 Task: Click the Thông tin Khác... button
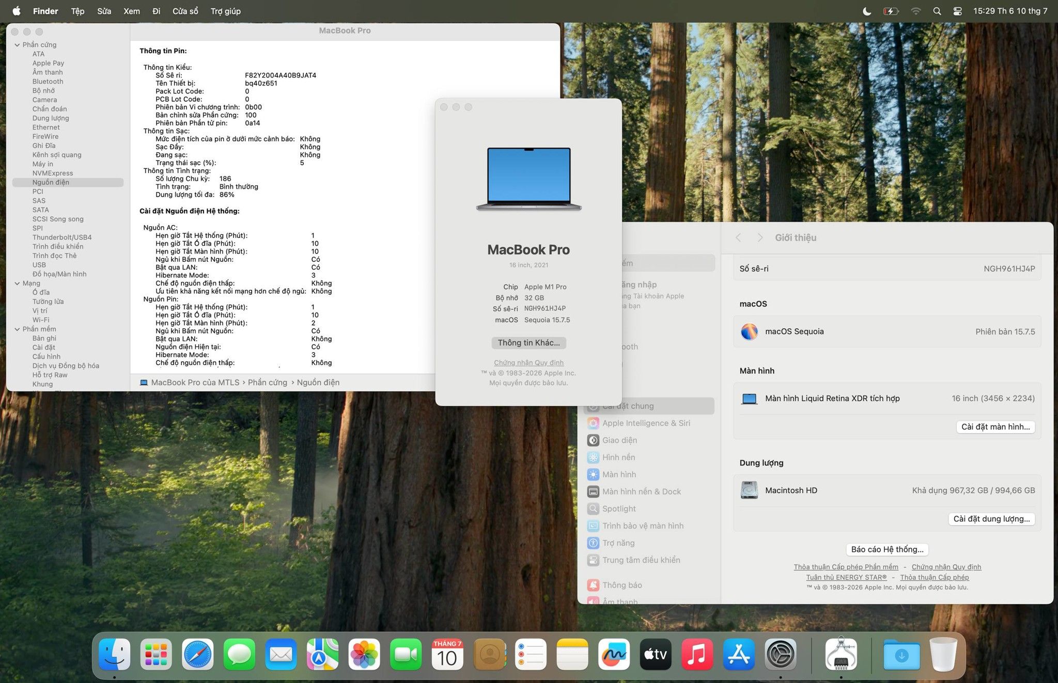(528, 343)
